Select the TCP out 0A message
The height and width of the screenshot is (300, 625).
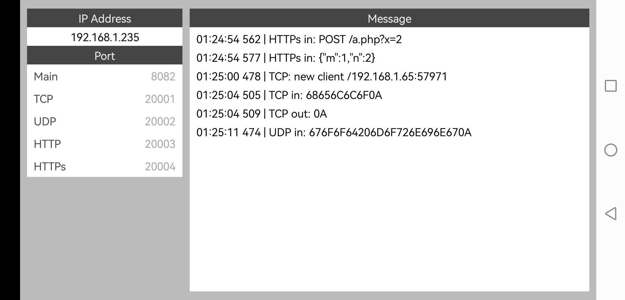261,114
